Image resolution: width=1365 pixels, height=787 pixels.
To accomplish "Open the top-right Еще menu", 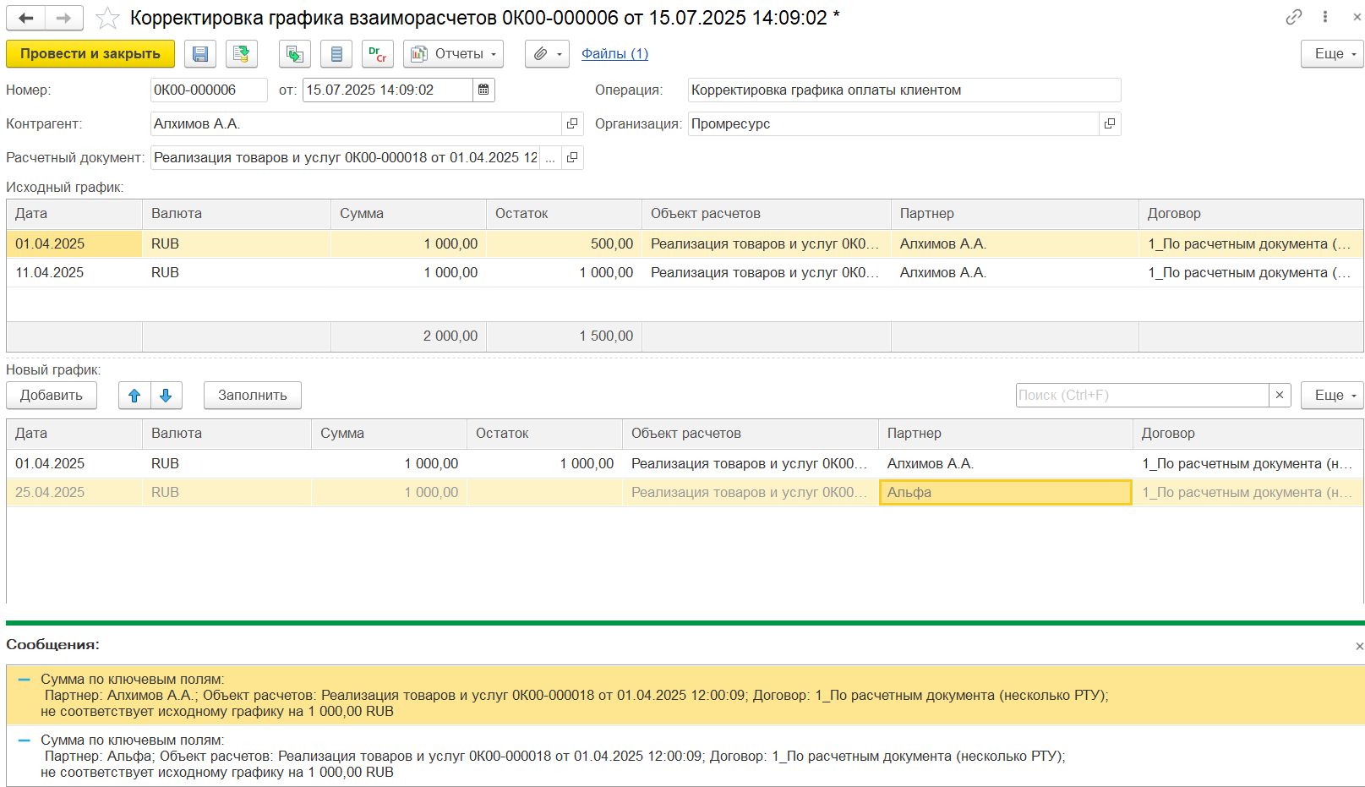I will (x=1331, y=54).
